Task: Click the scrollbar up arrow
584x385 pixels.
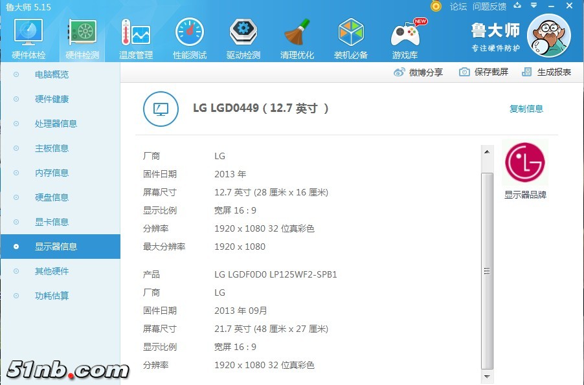Action: [487, 151]
